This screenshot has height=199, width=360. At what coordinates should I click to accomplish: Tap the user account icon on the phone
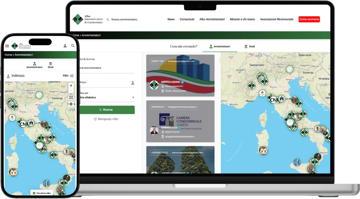65,46
